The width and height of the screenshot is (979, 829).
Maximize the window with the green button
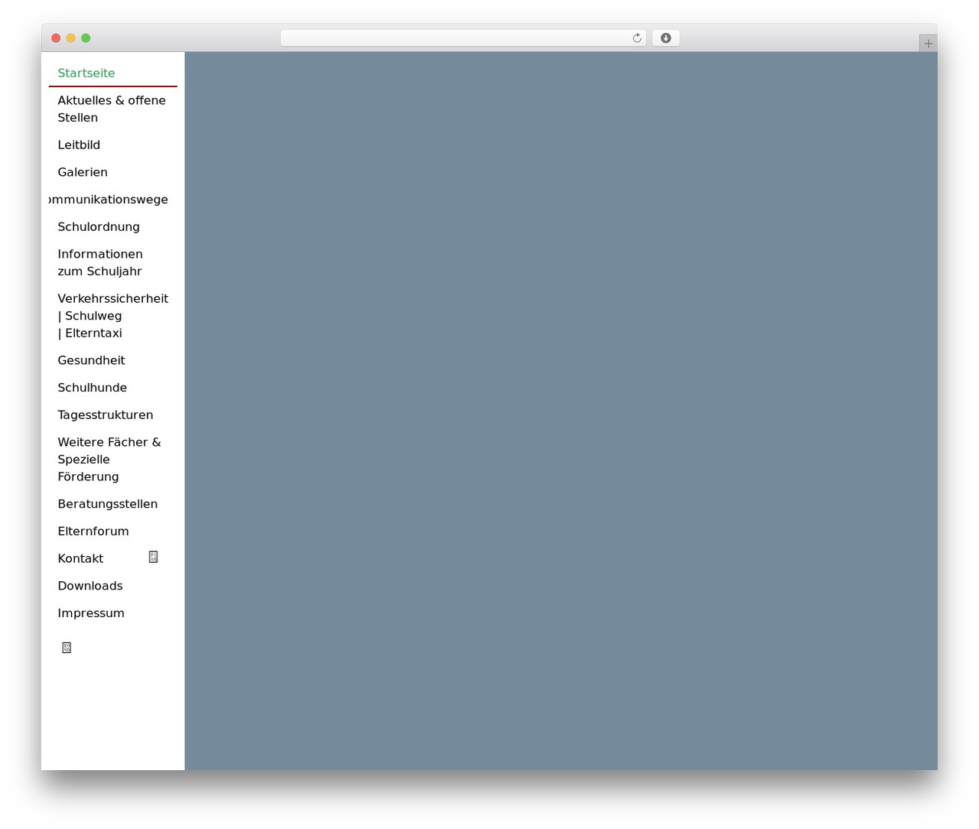(86, 38)
